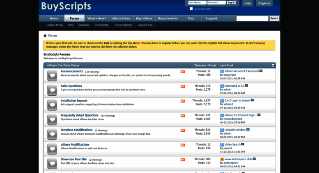
Task: Click Announcements forum status bubble icon
Action: tap(52, 76)
